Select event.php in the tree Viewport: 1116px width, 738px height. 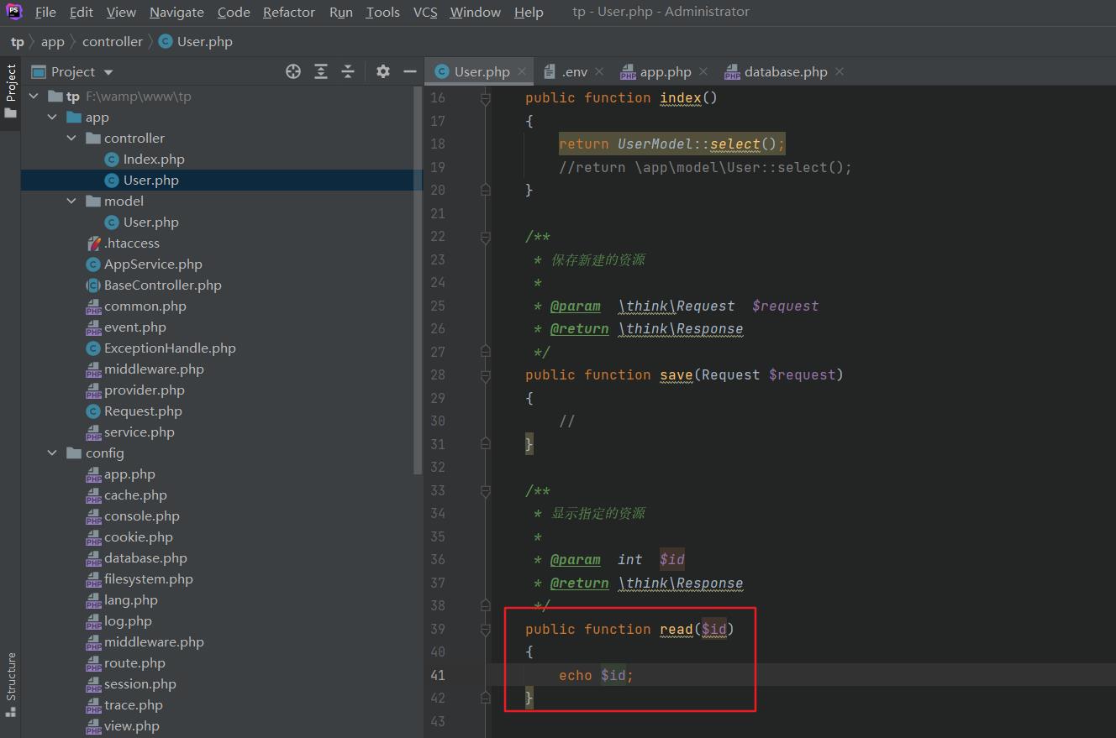point(126,327)
